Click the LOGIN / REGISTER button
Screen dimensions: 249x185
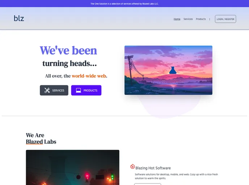click(225, 19)
